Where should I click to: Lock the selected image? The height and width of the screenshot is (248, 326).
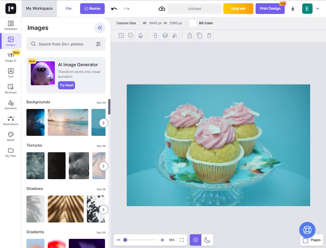(x=190, y=35)
